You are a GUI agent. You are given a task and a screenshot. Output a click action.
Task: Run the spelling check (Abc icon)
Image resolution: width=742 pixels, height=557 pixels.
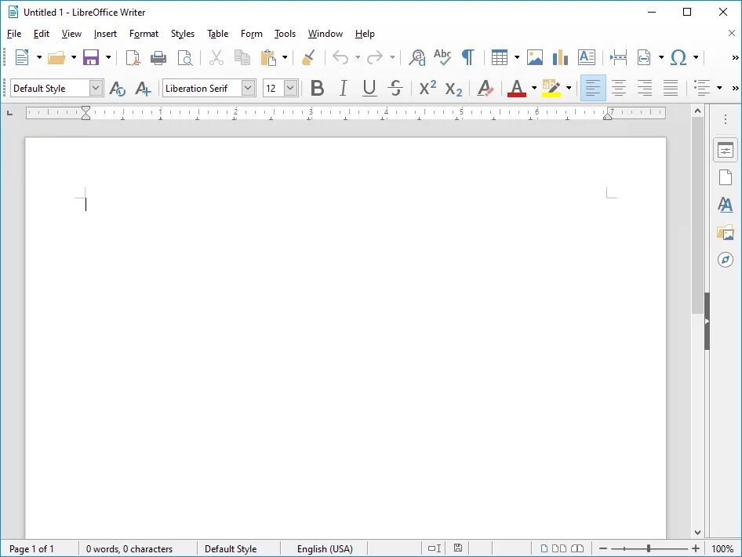(x=442, y=57)
